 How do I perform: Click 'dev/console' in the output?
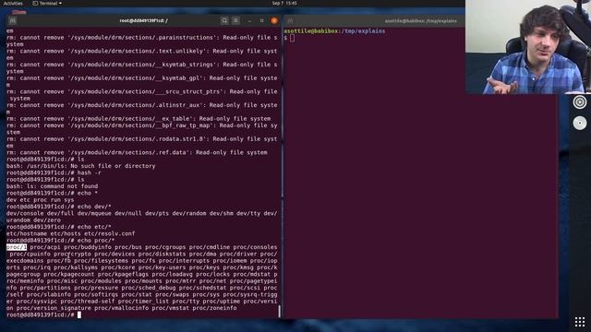click(x=25, y=213)
